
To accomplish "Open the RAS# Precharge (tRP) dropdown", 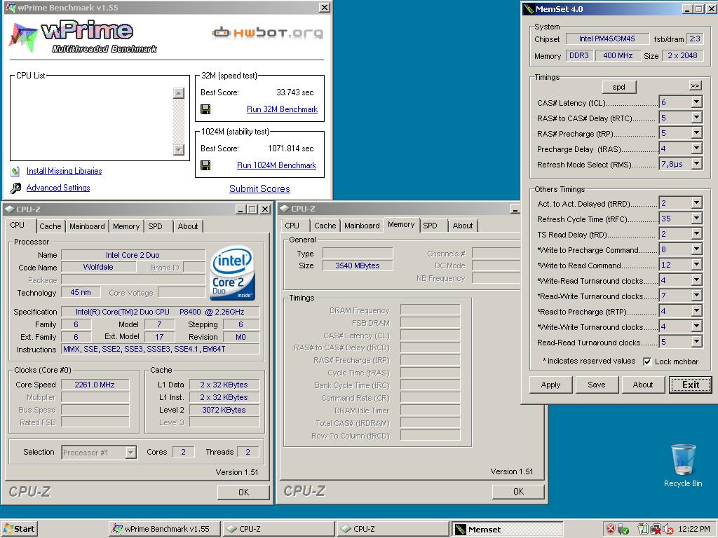I will click(696, 133).
